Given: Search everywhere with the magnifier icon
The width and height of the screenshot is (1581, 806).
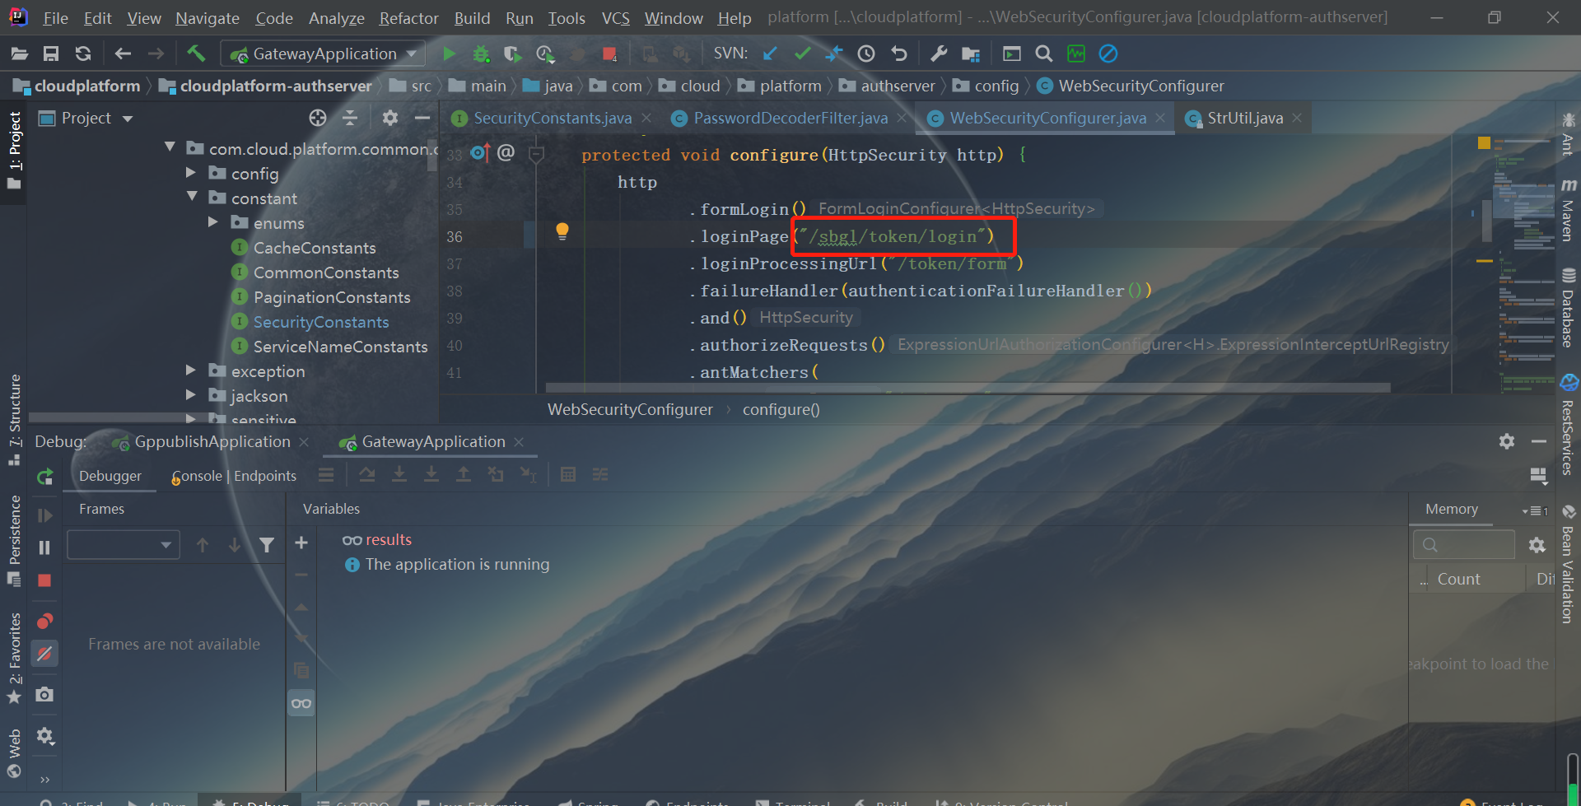Looking at the screenshot, I should pos(1043,54).
